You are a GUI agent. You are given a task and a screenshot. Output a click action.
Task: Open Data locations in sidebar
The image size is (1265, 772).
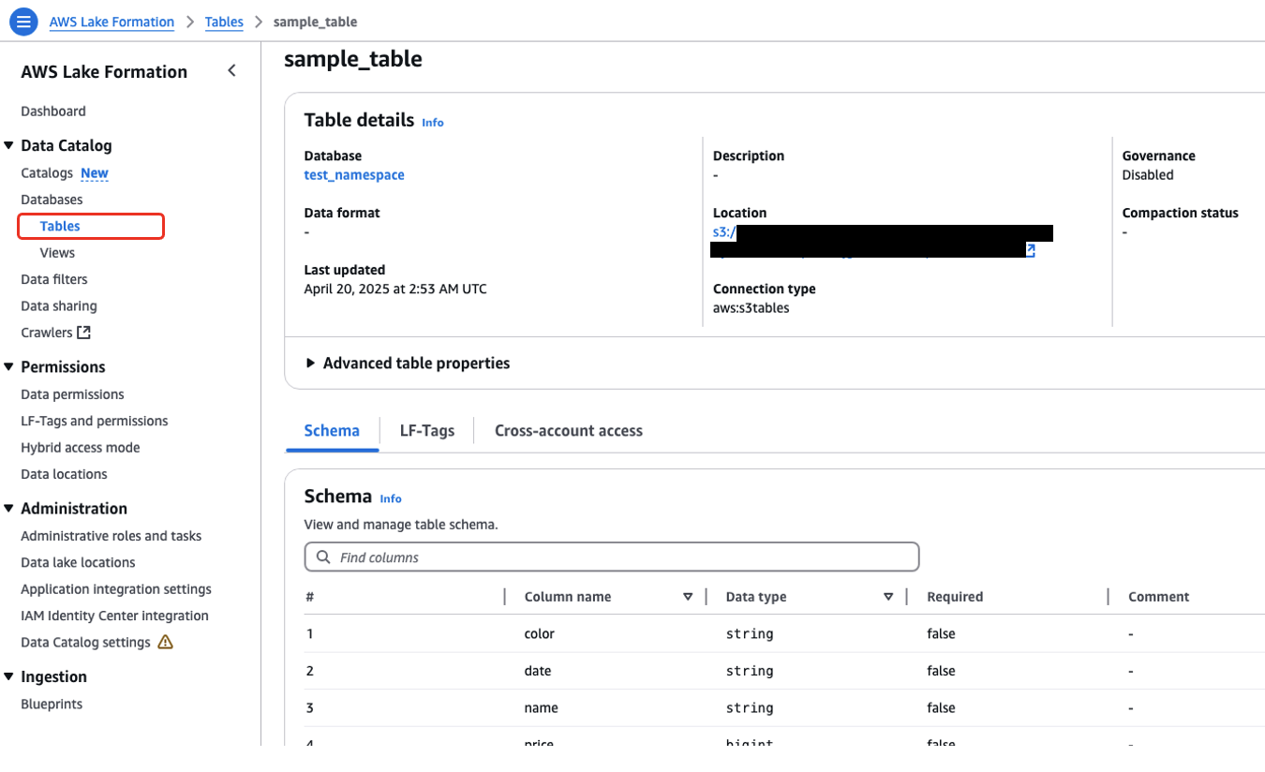(x=64, y=474)
